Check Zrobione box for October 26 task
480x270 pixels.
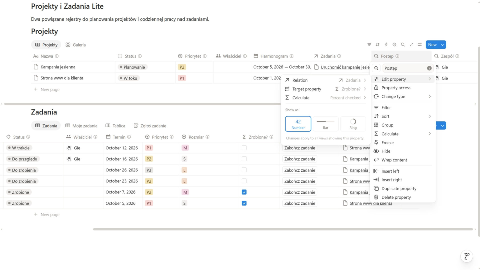click(244, 170)
